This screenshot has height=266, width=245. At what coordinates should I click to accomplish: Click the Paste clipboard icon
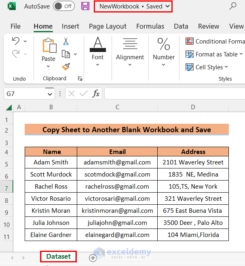coord(49,46)
